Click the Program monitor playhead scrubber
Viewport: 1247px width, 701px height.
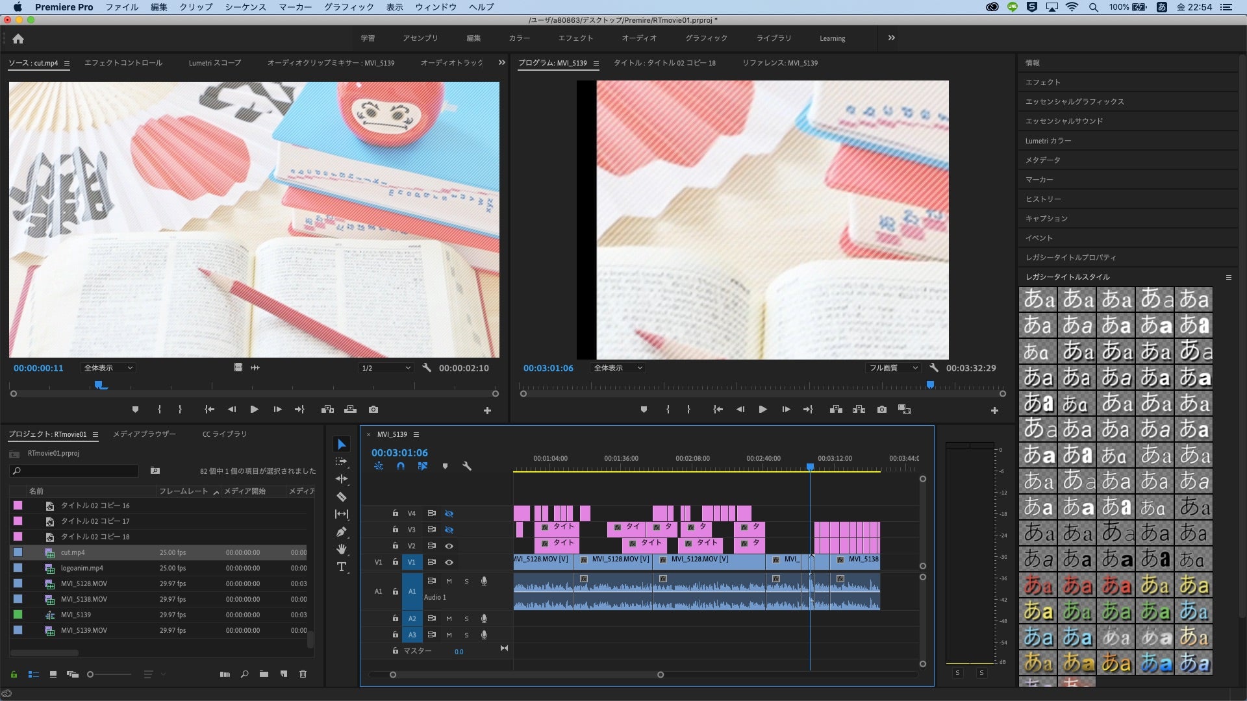(x=930, y=385)
